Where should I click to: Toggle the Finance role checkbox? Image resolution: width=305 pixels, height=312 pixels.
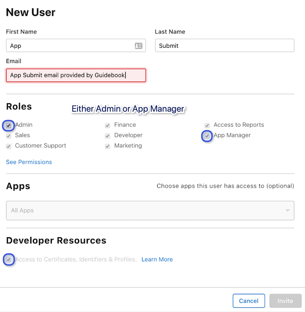[108, 125]
